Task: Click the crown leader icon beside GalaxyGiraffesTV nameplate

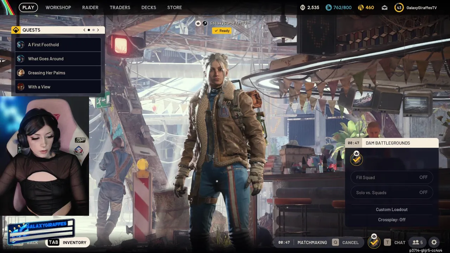Action: 198,23
